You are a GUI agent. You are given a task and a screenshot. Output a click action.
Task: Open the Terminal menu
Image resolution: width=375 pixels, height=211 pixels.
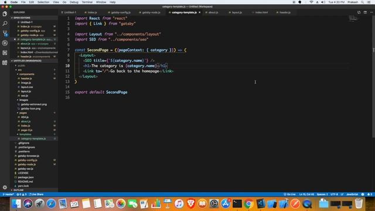point(87,2)
